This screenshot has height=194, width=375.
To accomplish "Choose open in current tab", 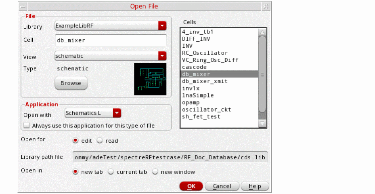I will click(111, 172).
